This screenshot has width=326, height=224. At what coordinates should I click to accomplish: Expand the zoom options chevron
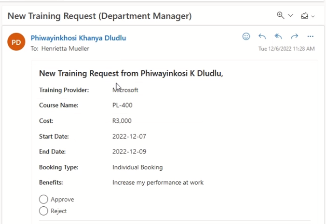[x=290, y=15]
